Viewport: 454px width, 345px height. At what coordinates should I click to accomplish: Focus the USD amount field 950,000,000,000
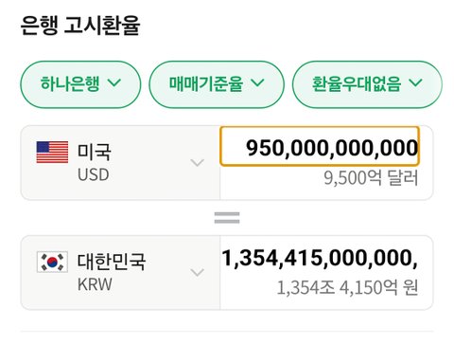click(x=320, y=146)
